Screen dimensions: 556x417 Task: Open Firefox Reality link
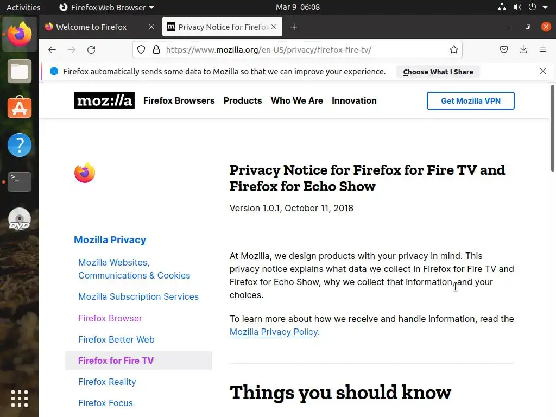pos(107,382)
